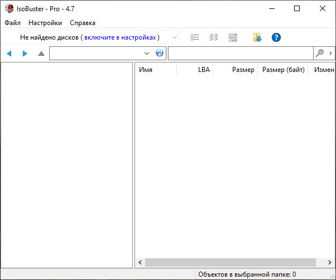Viewport: 336px width, 280px height.
Task: Open the Файл menu
Action: pos(12,23)
